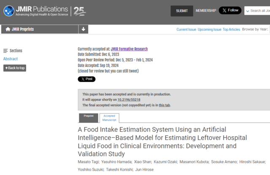The image size is (270, 175).
Task: Click the Sections list icon
Action: pos(5,51)
